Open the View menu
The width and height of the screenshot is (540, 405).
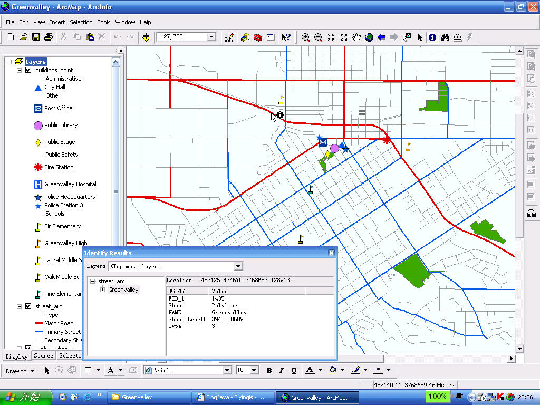[x=39, y=22]
